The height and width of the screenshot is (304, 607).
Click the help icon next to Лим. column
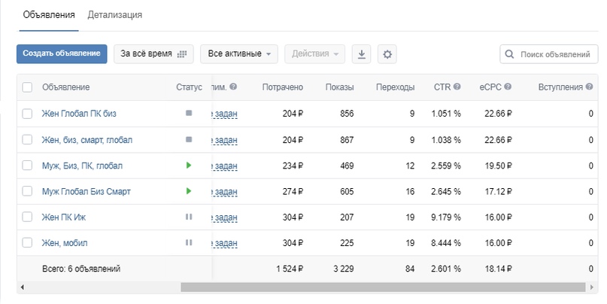pyautogui.click(x=233, y=87)
